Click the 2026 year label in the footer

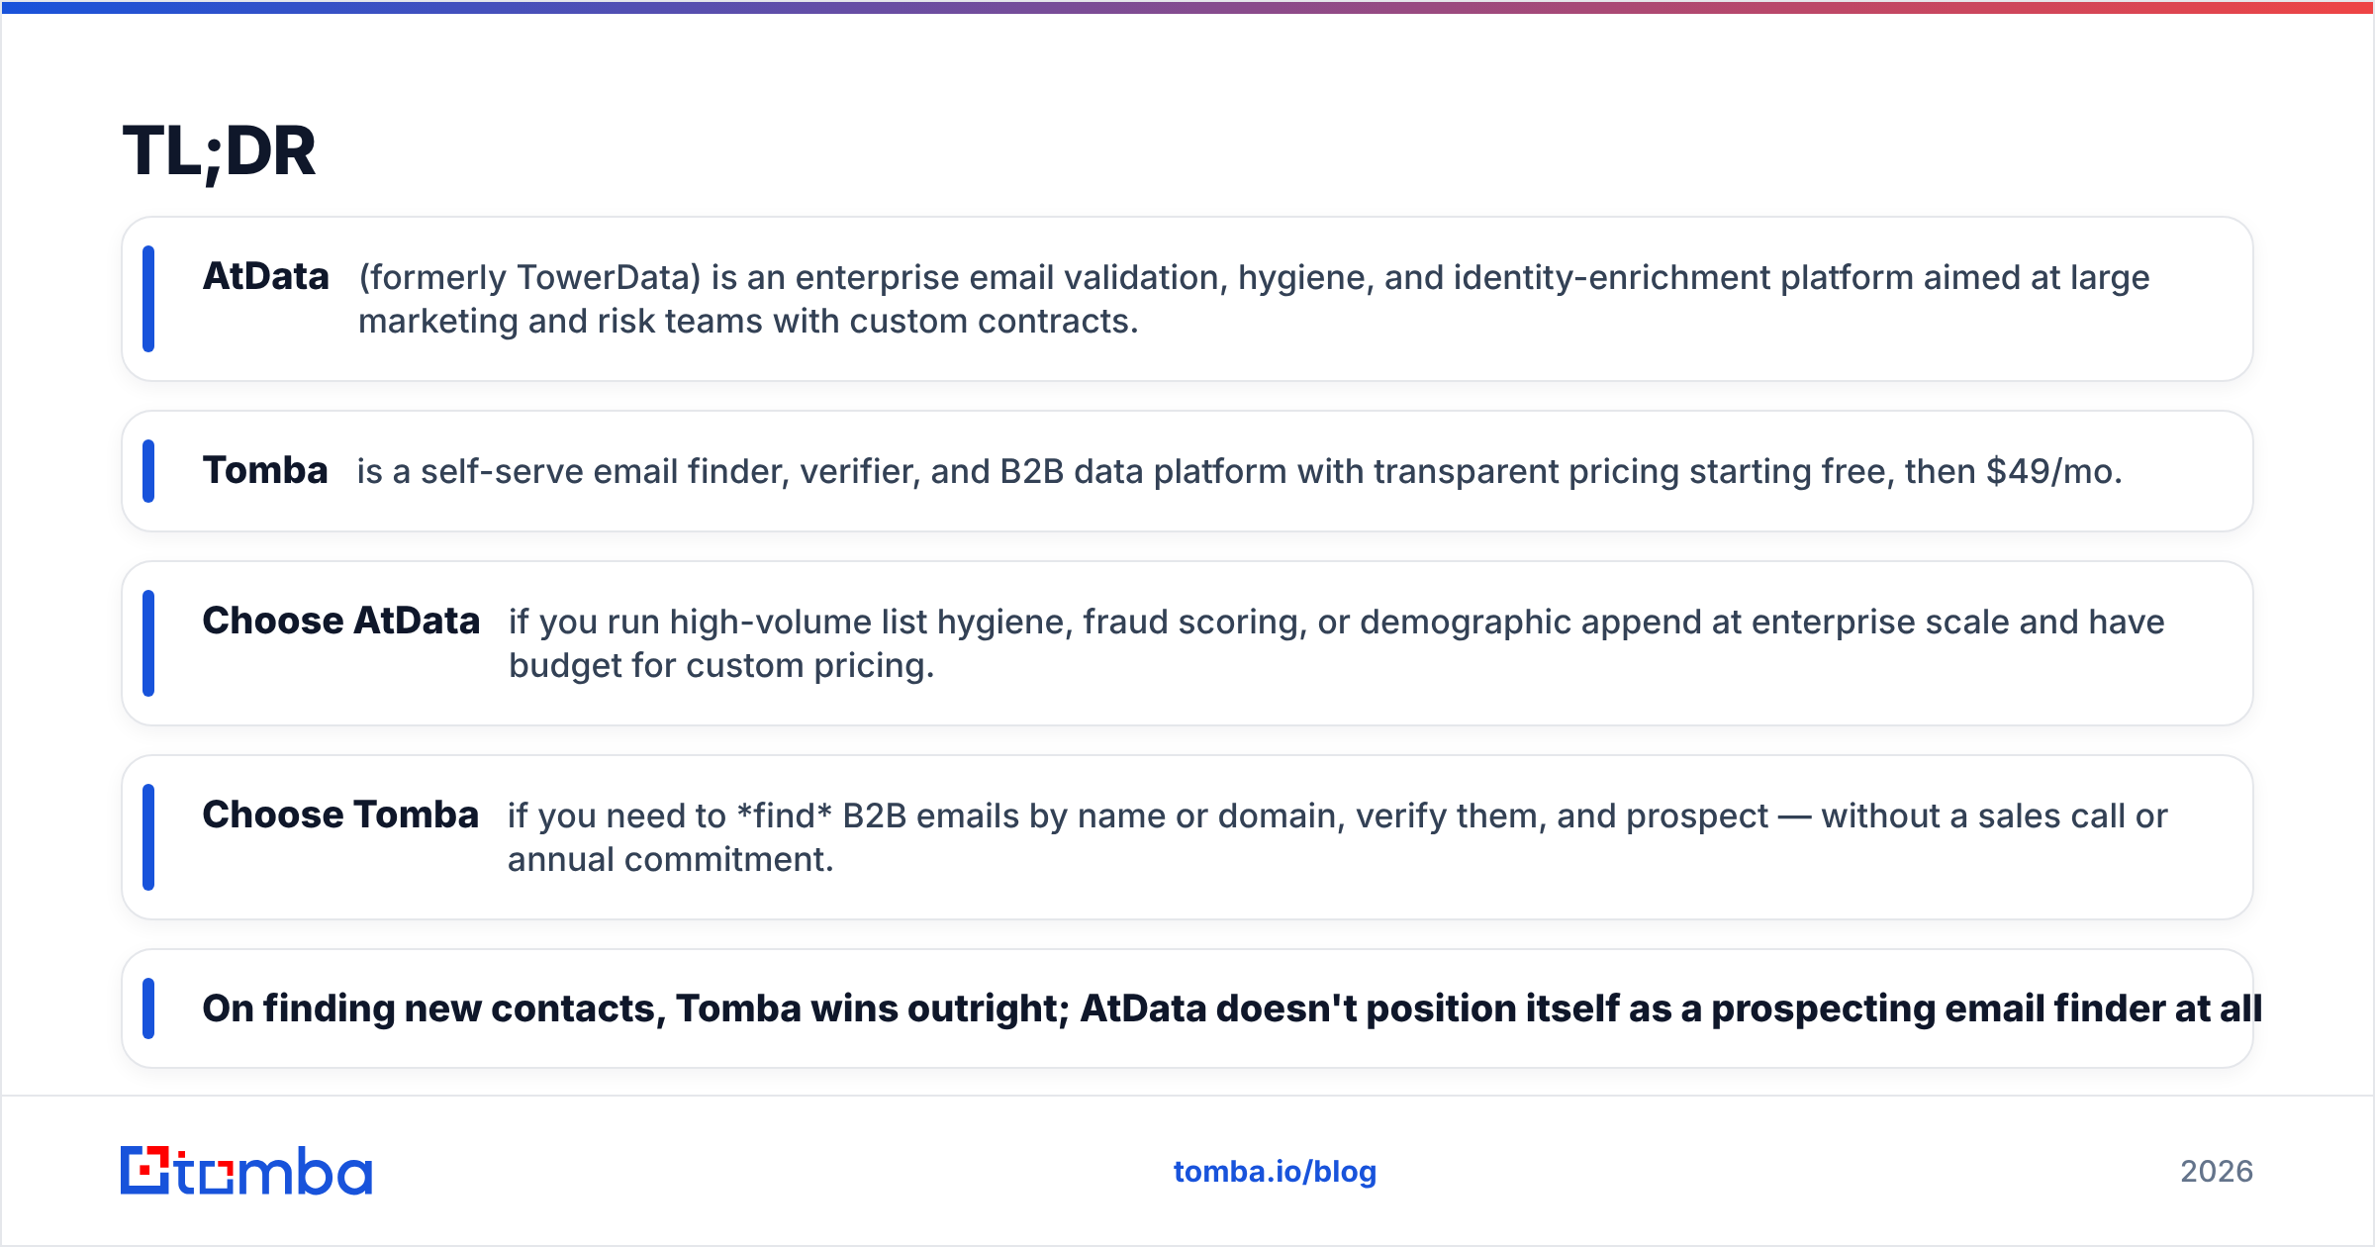coord(2217,1172)
